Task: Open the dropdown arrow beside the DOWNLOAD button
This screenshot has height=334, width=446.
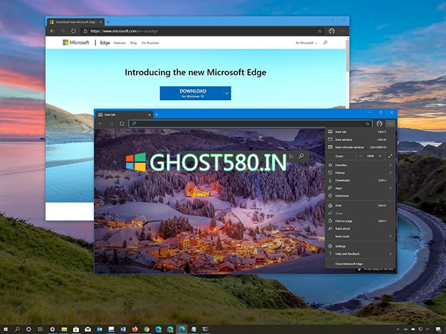Action: point(226,93)
